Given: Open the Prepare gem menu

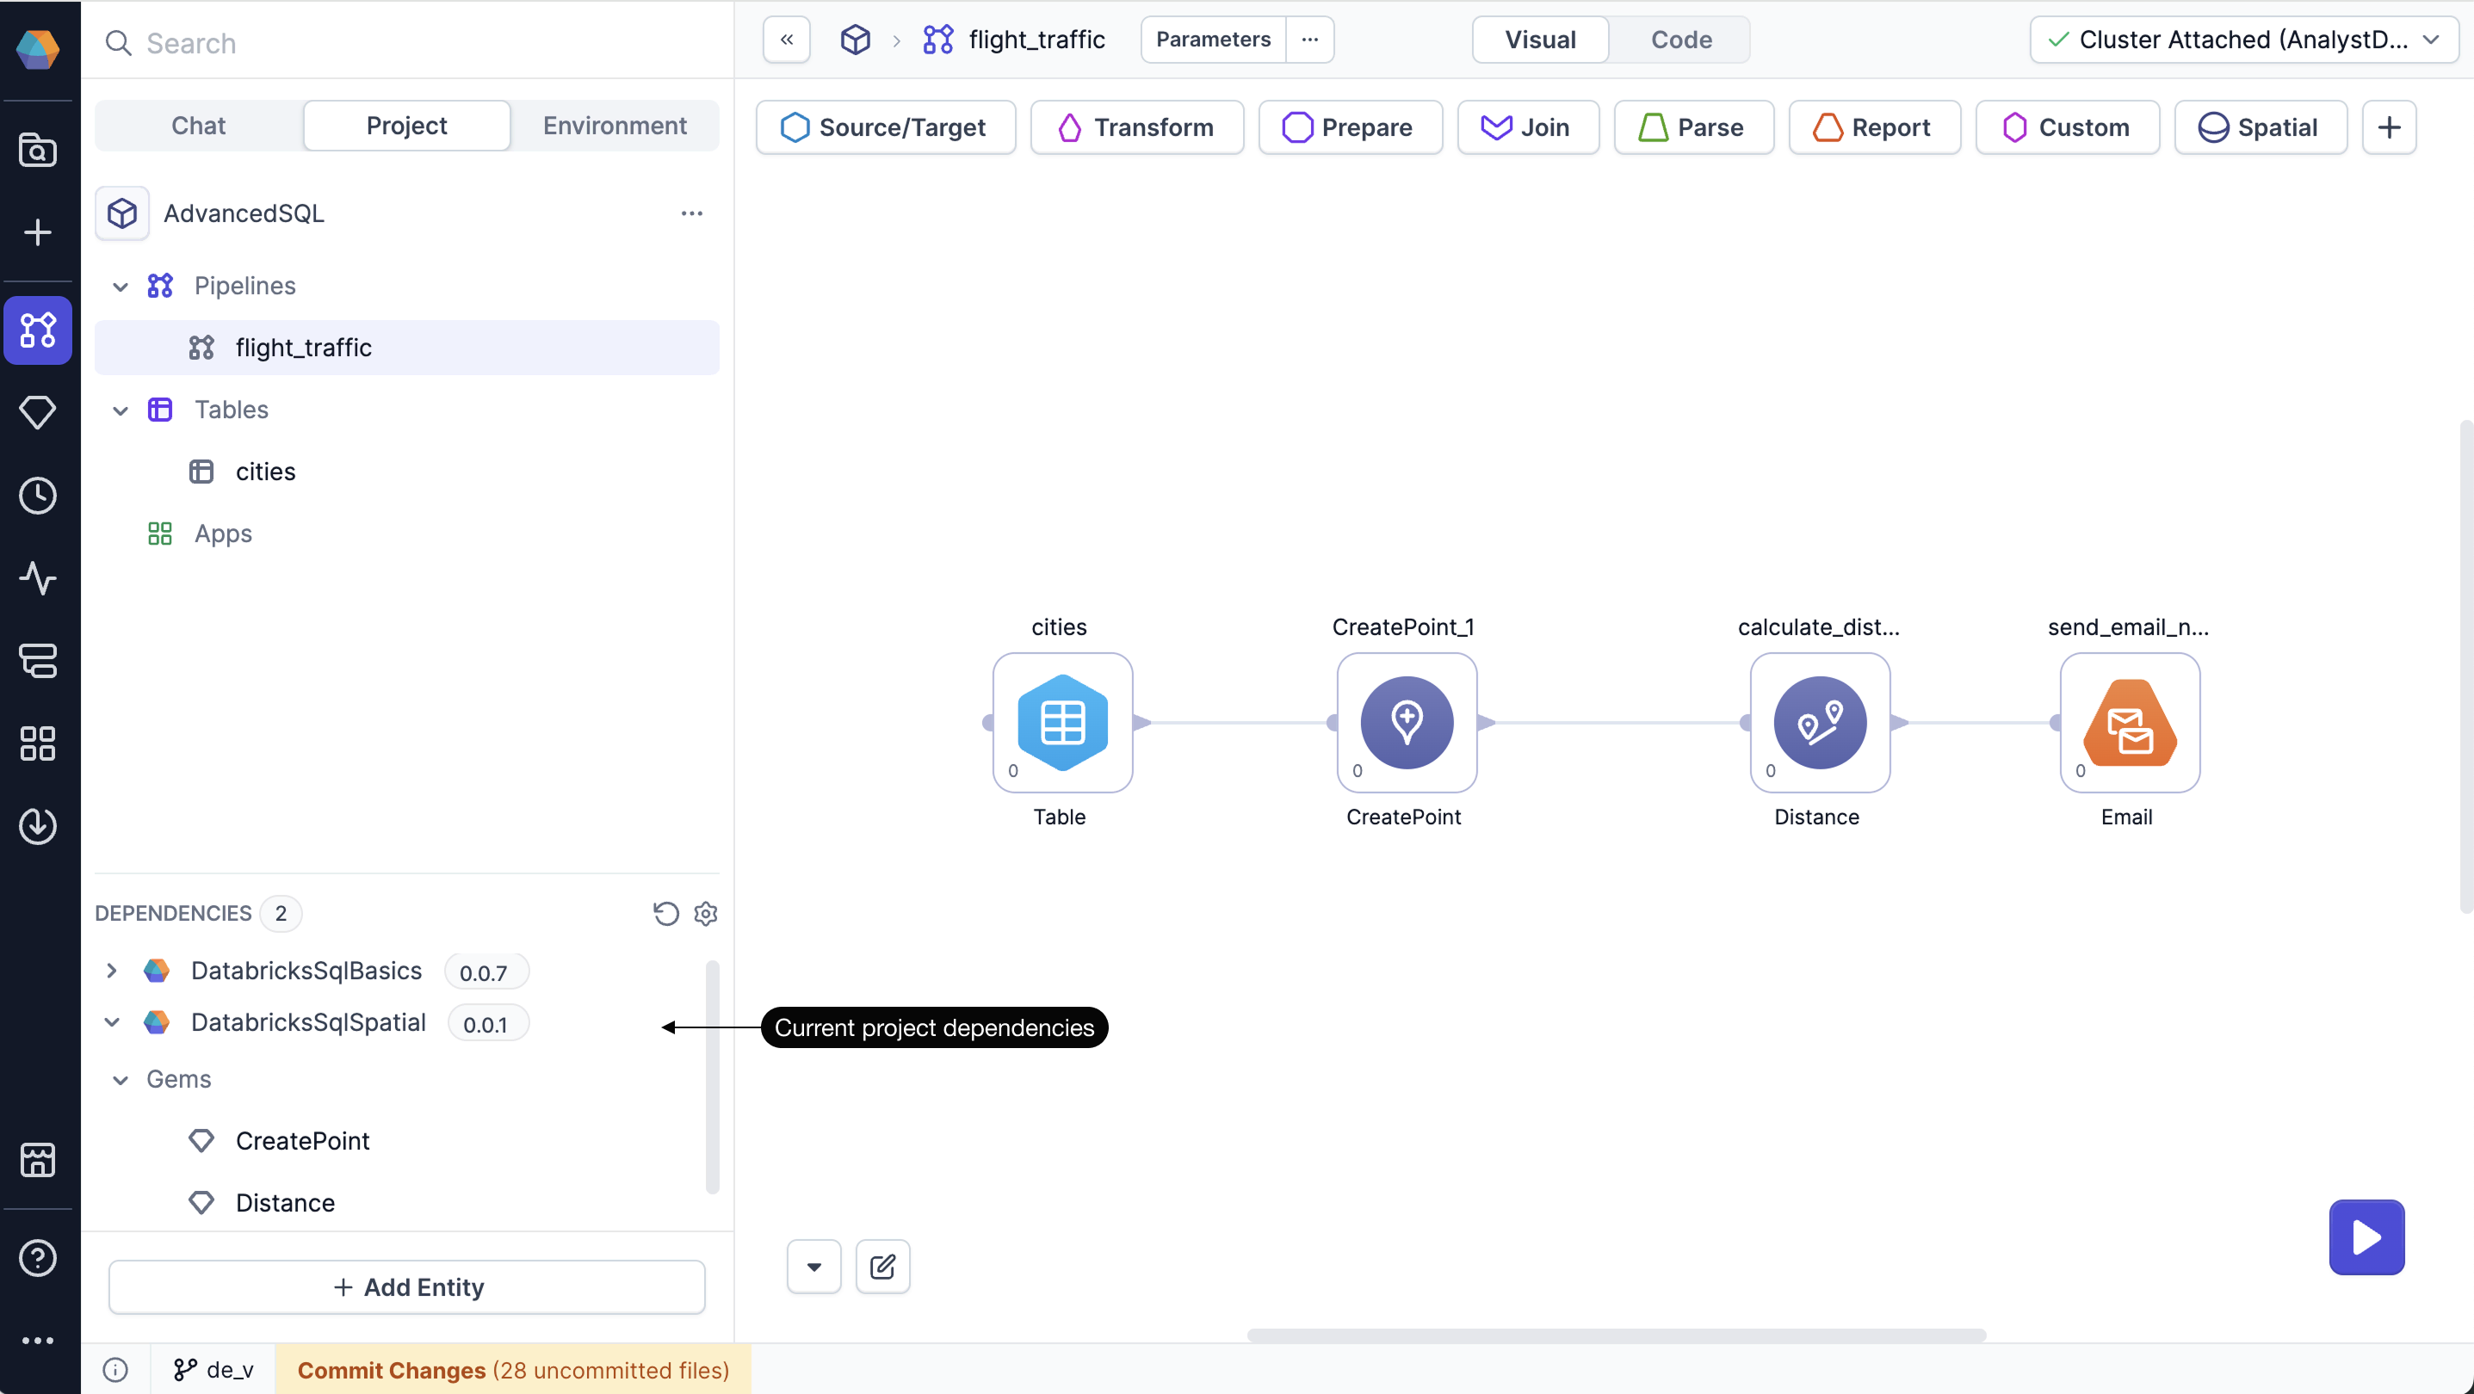Looking at the screenshot, I should pos(1350,127).
